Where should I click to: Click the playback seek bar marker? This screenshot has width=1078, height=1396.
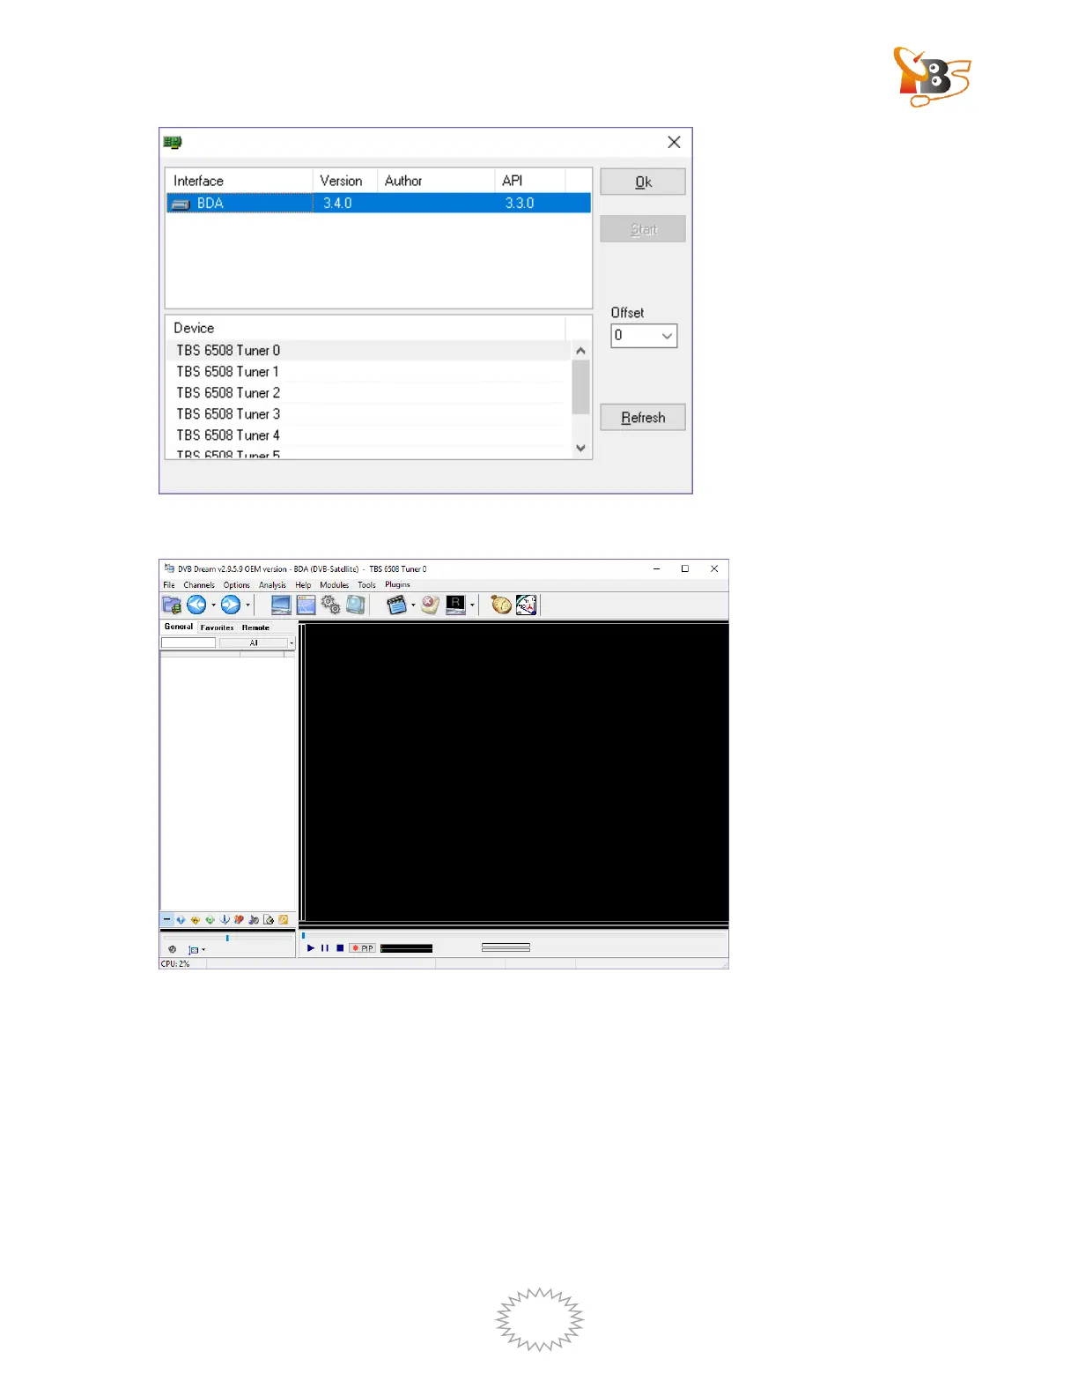pyautogui.click(x=303, y=935)
